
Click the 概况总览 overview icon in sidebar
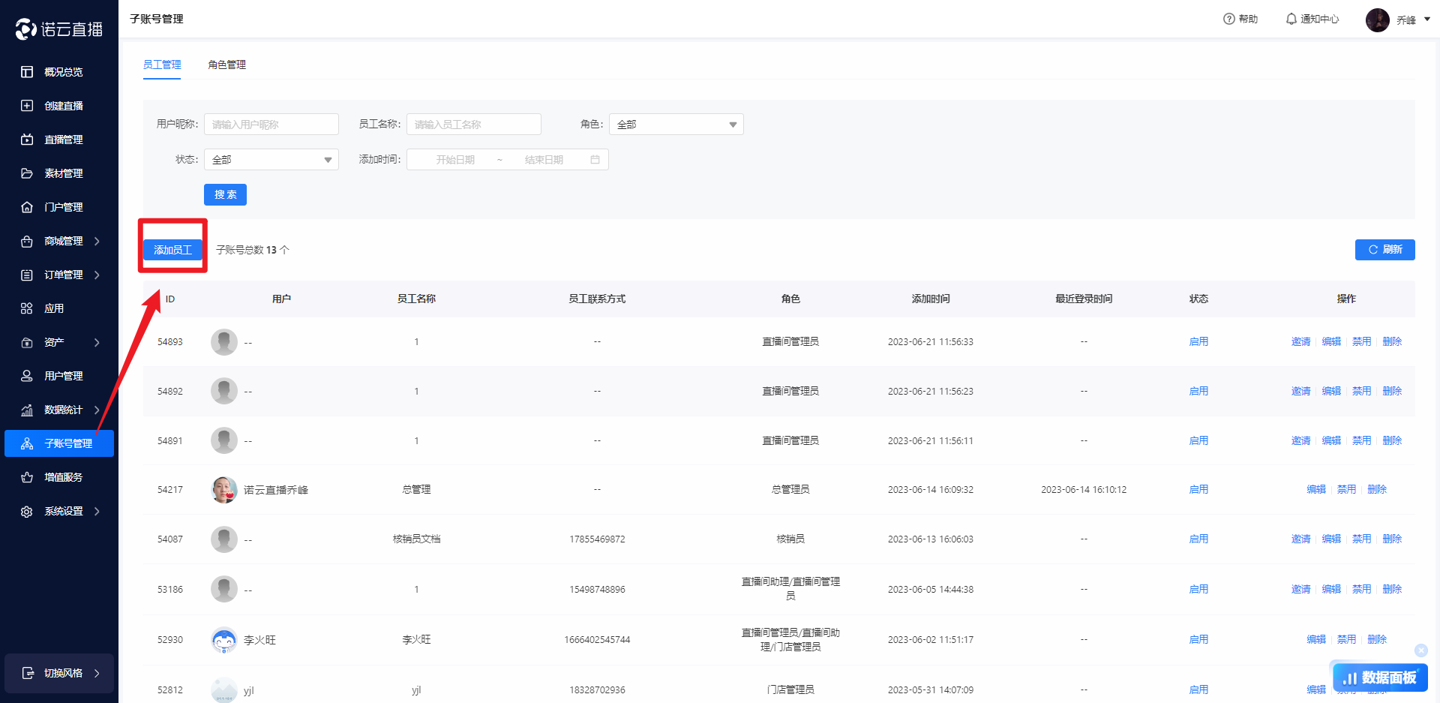[27, 72]
